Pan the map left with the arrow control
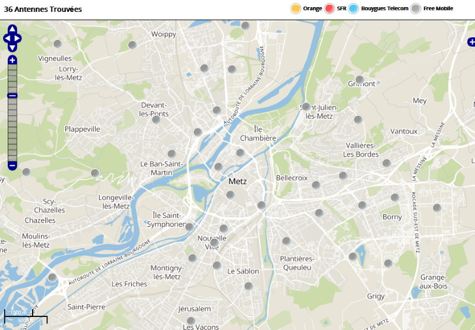Viewport: 475px width, 330px height. tap(7, 39)
